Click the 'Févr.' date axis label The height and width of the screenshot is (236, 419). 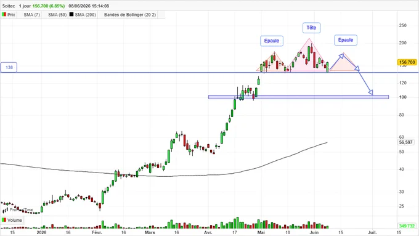pyautogui.click(x=97, y=232)
